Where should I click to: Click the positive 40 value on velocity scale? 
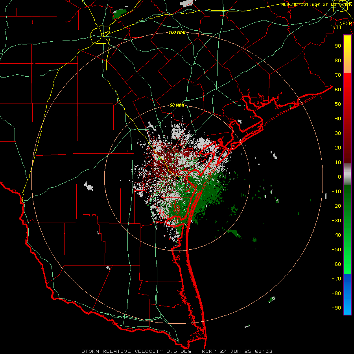(338, 118)
